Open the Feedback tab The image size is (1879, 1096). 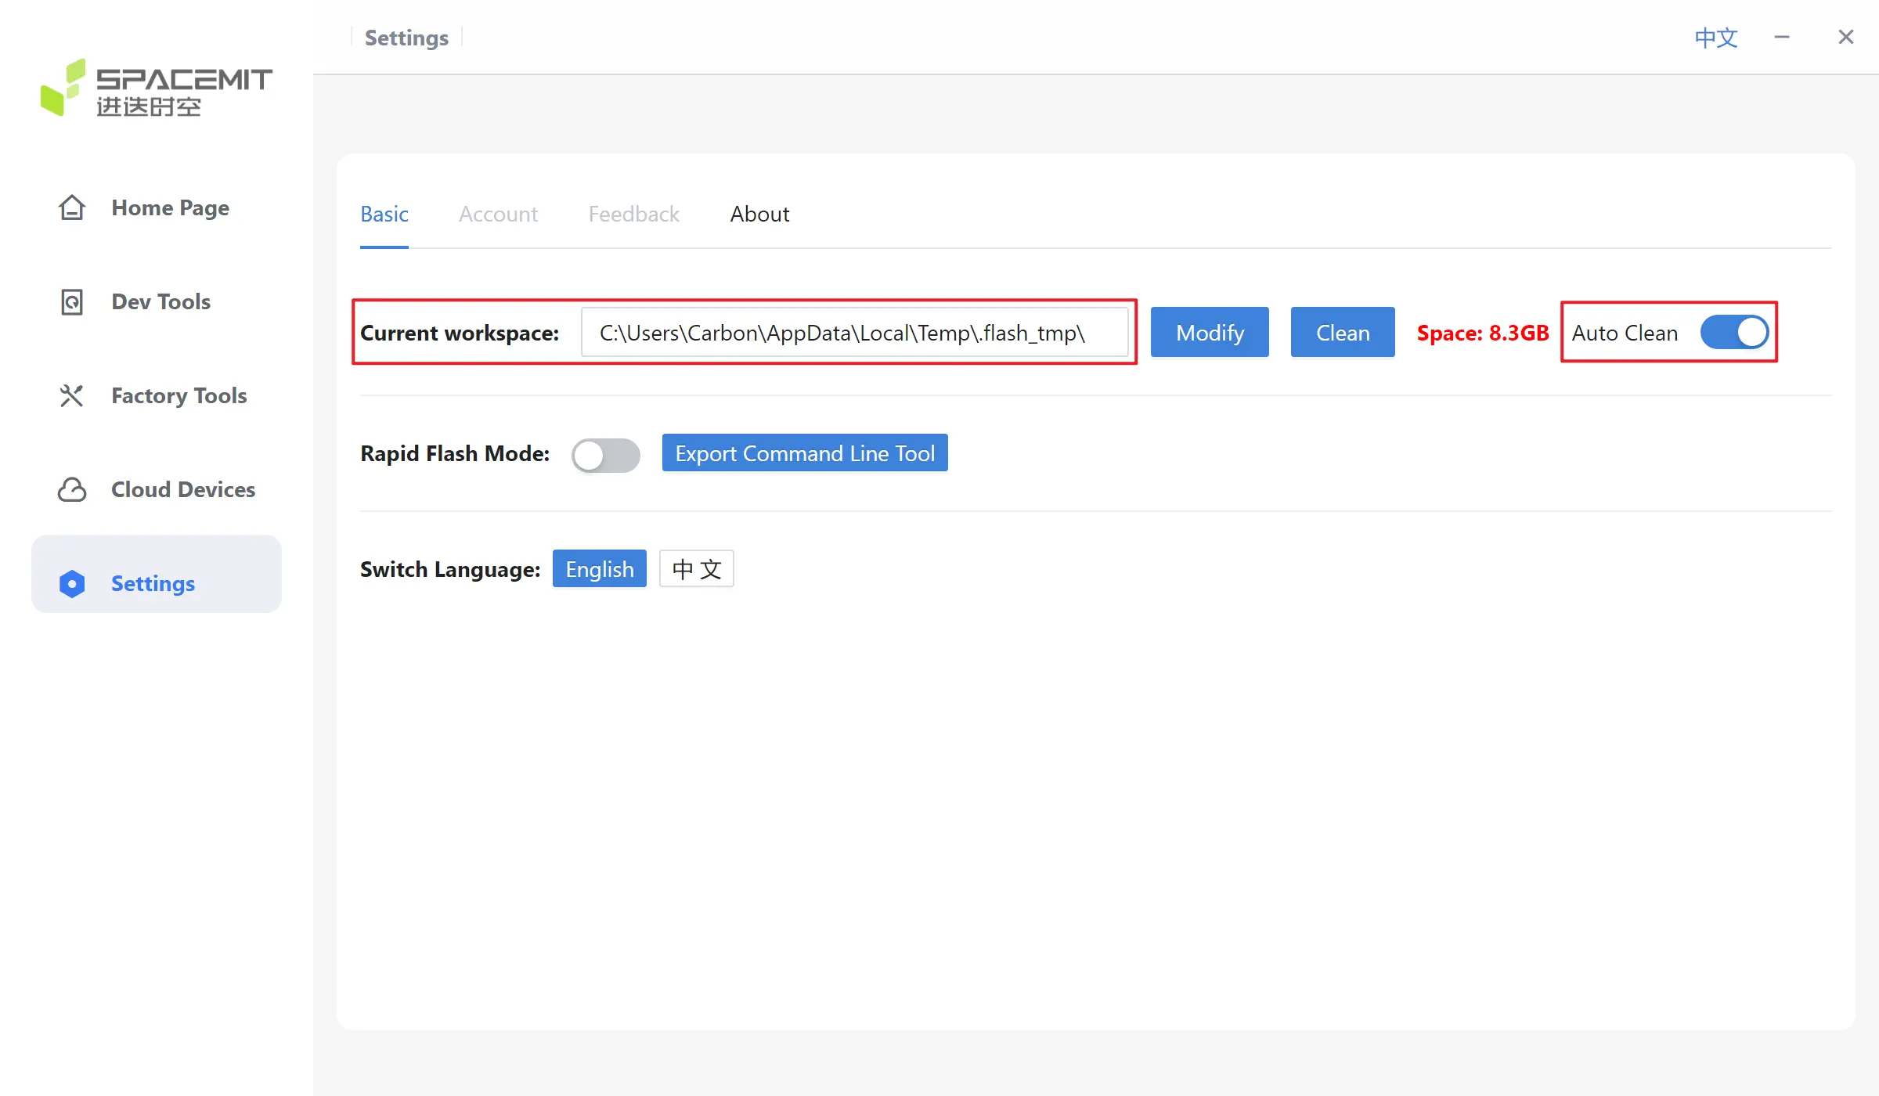point(633,214)
